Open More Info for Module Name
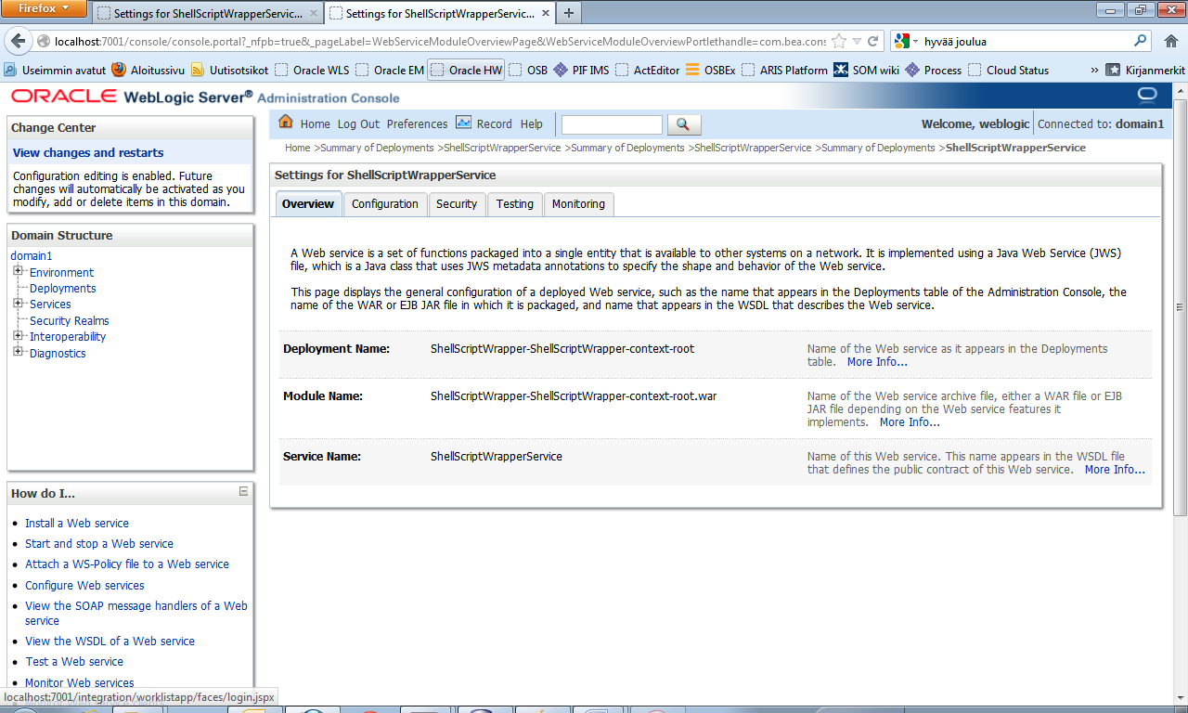1188x713 pixels. (910, 421)
